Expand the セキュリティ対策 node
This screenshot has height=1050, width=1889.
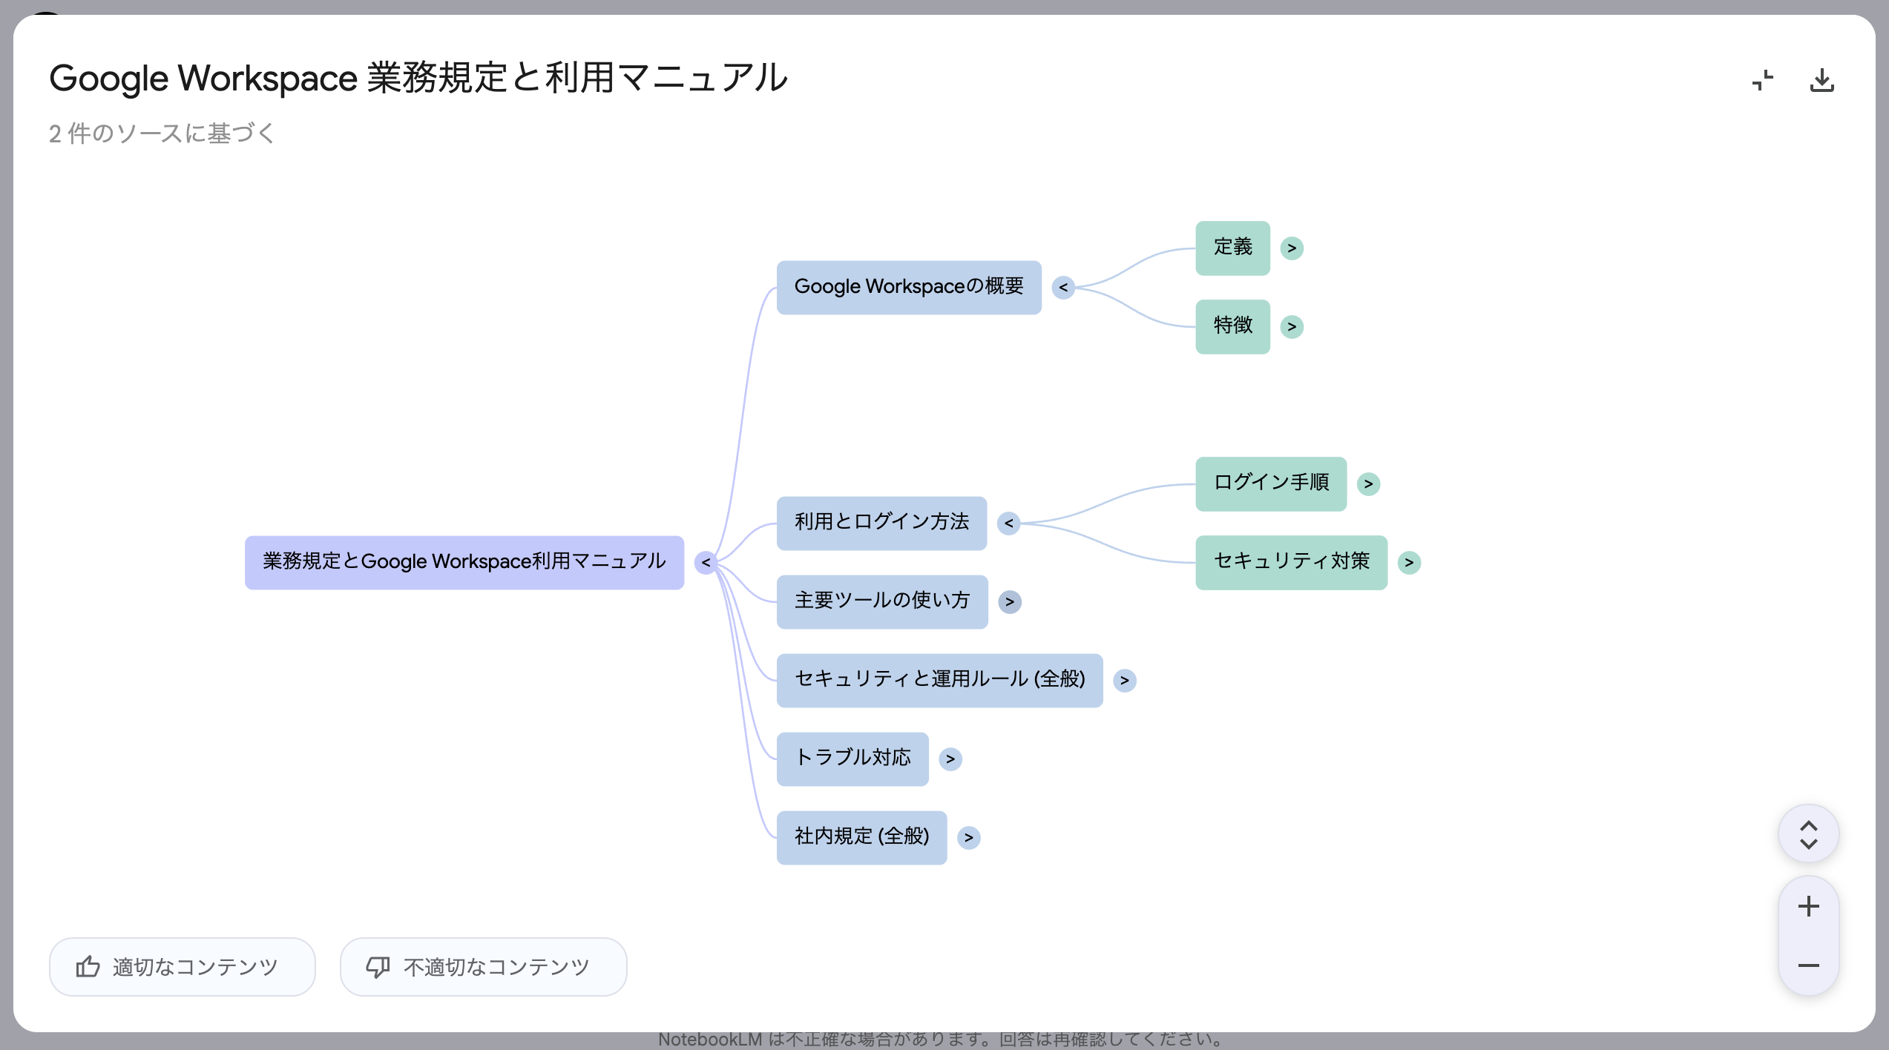click(x=1409, y=562)
